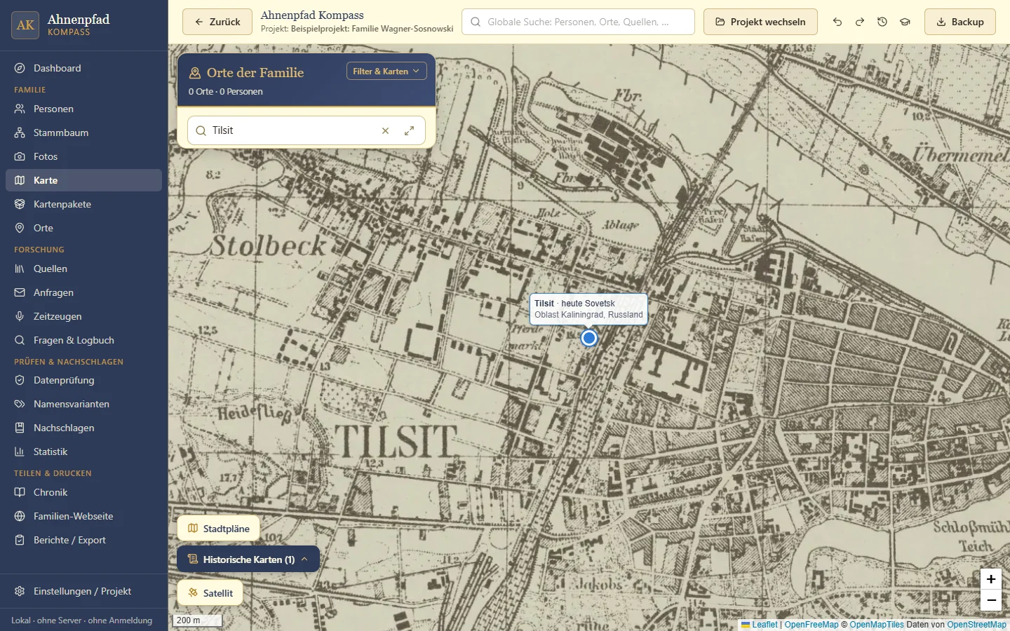Viewport: 1010px width, 631px height.
Task: Open Datenprüfung page
Action: [83, 380]
